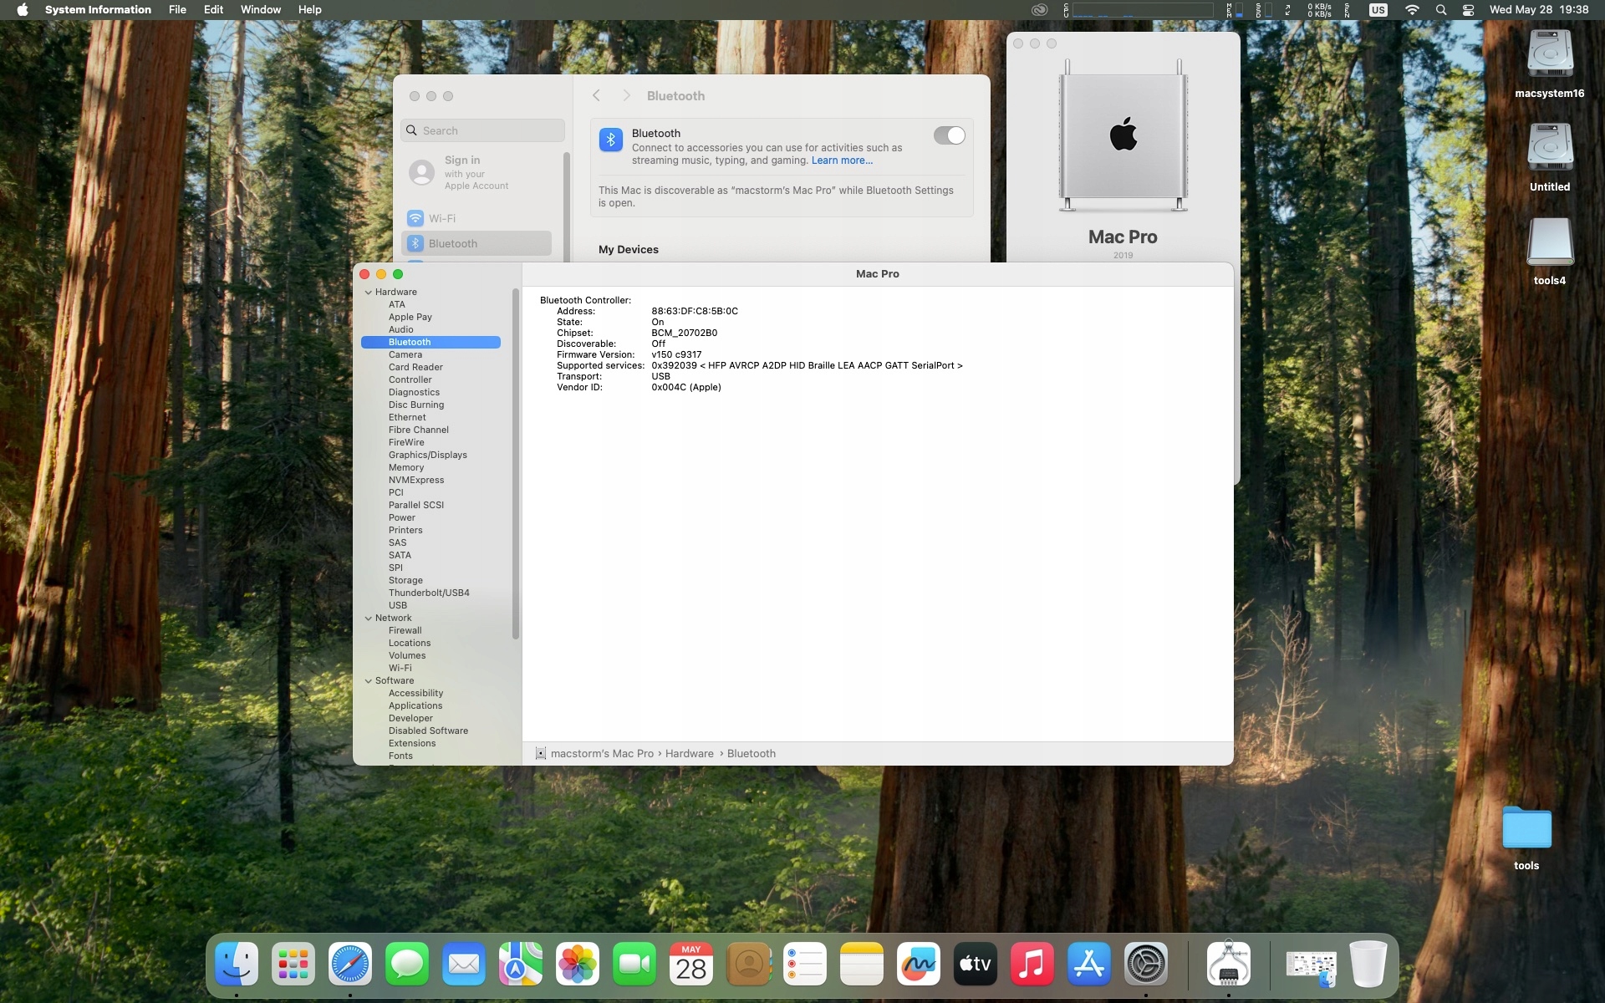Open the Help menu
The image size is (1605, 1003).
(x=309, y=10)
